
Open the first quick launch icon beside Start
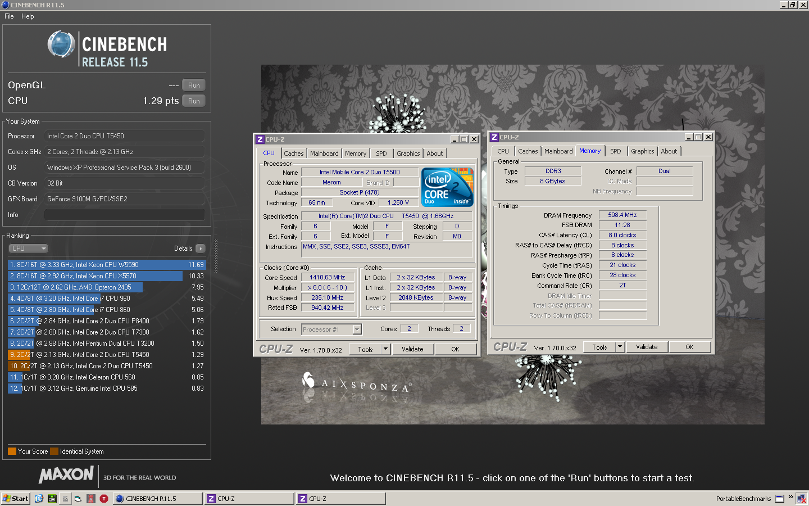click(39, 498)
